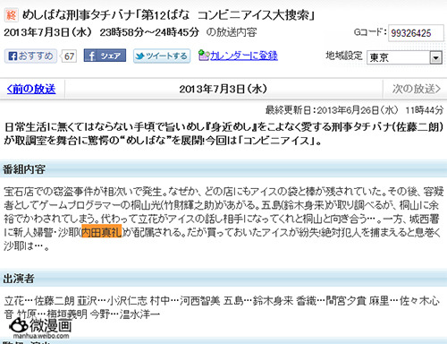Click the red 終 program-ended icon
The image size is (447, 344).
pyautogui.click(x=12, y=14)
